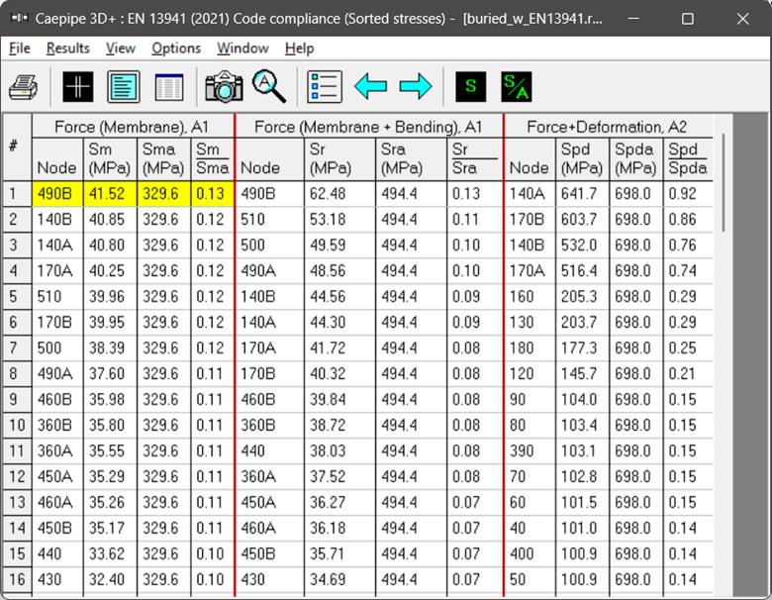
Task: Click the magnifying glass font zoom icon
Action: [269, 87]
